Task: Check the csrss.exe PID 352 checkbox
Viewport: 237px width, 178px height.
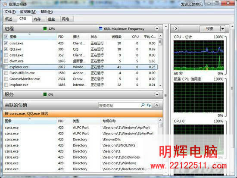Action: (x=6, y=55)
